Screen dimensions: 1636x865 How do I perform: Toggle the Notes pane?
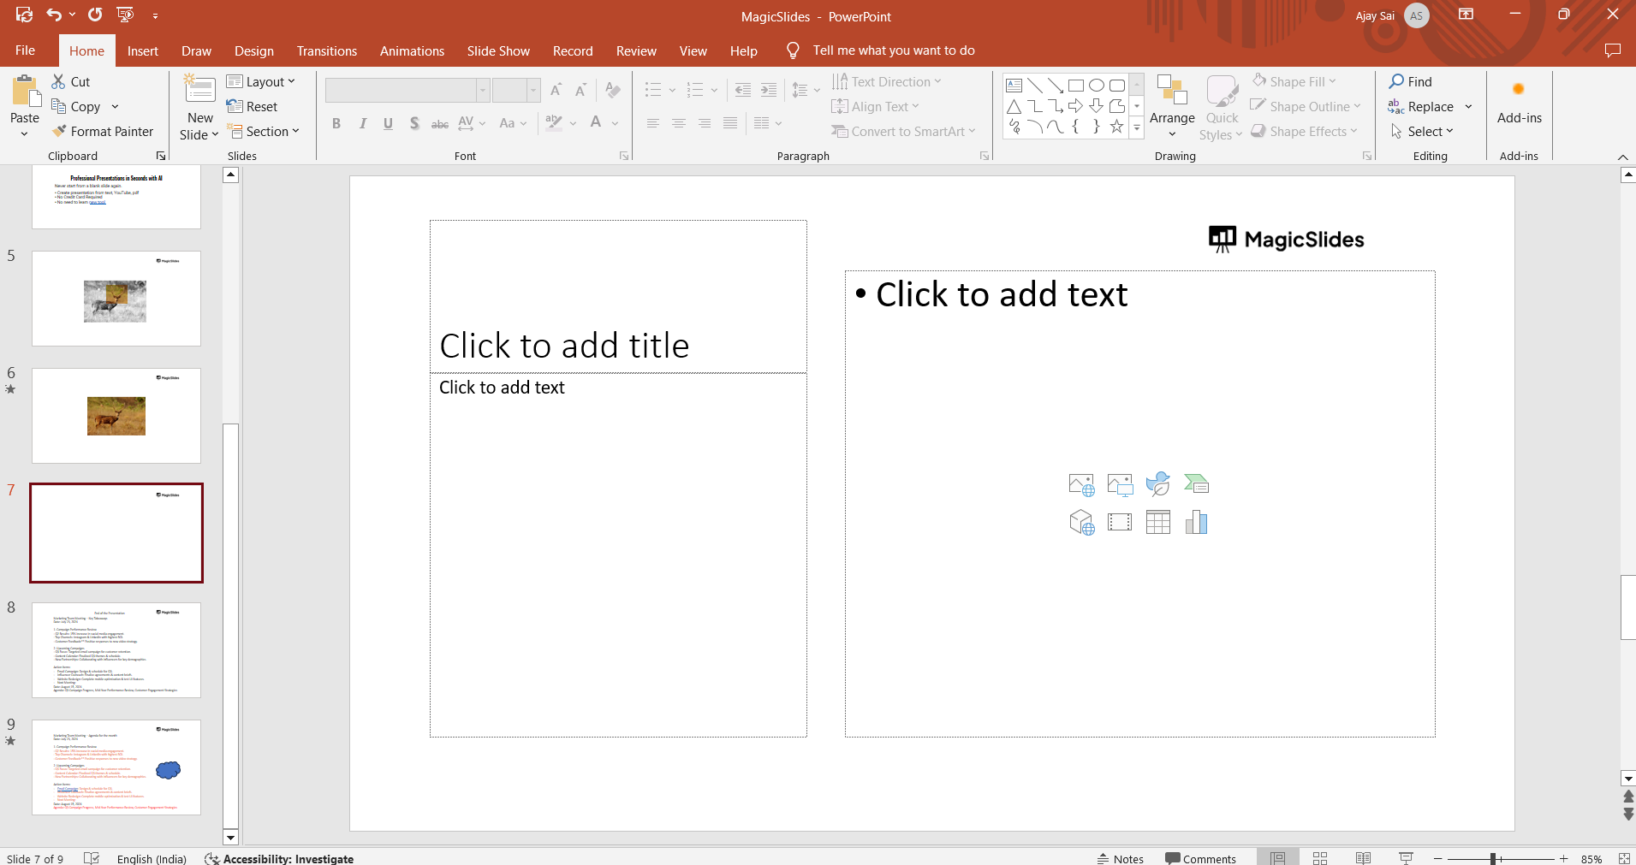tap(1121, 859)
